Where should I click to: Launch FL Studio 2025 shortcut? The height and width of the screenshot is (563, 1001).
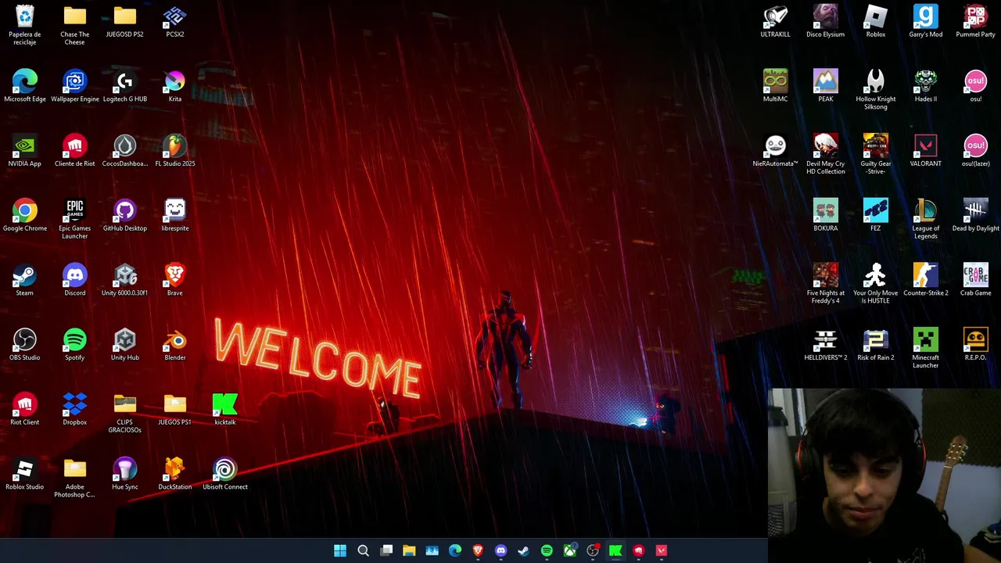pos(175,151)
